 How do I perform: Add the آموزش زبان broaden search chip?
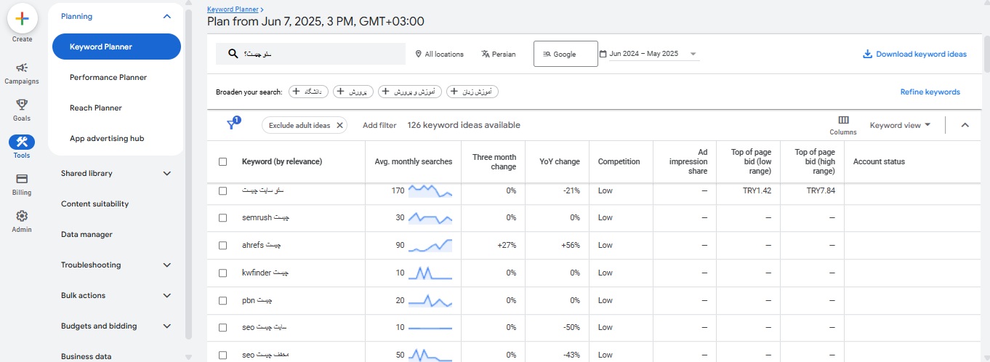click(472, 92)
